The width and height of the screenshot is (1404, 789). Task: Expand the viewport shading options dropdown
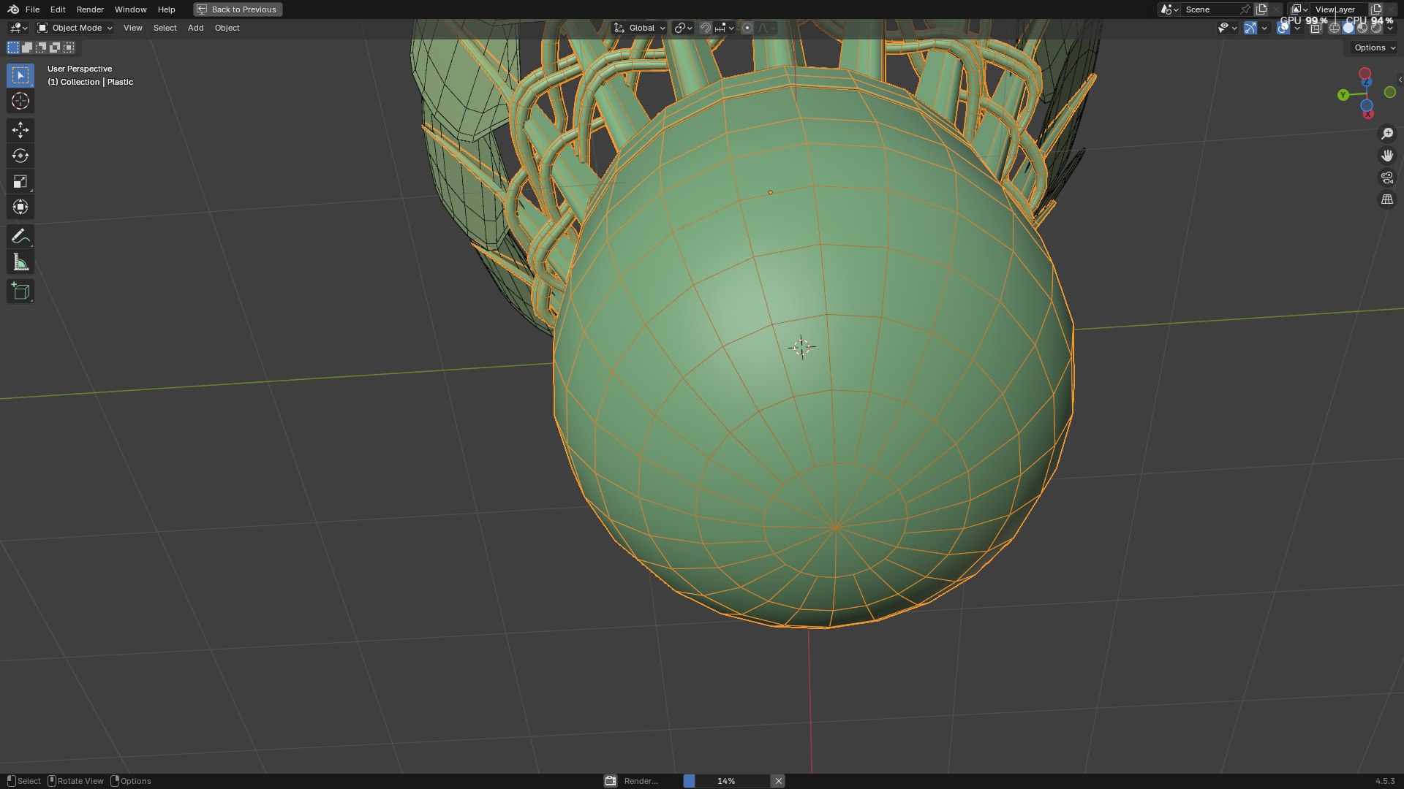(x=1390, y=28)
